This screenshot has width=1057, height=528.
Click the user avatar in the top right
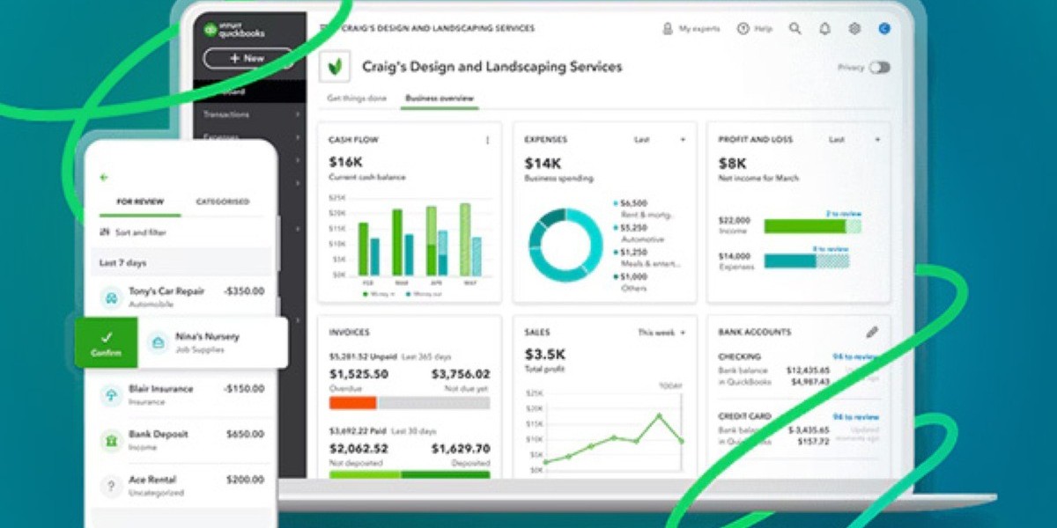coord(883,28)
